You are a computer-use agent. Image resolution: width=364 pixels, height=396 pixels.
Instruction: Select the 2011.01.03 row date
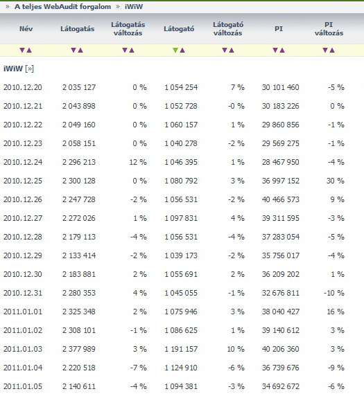pyautogui.click(x=23, y=349)
